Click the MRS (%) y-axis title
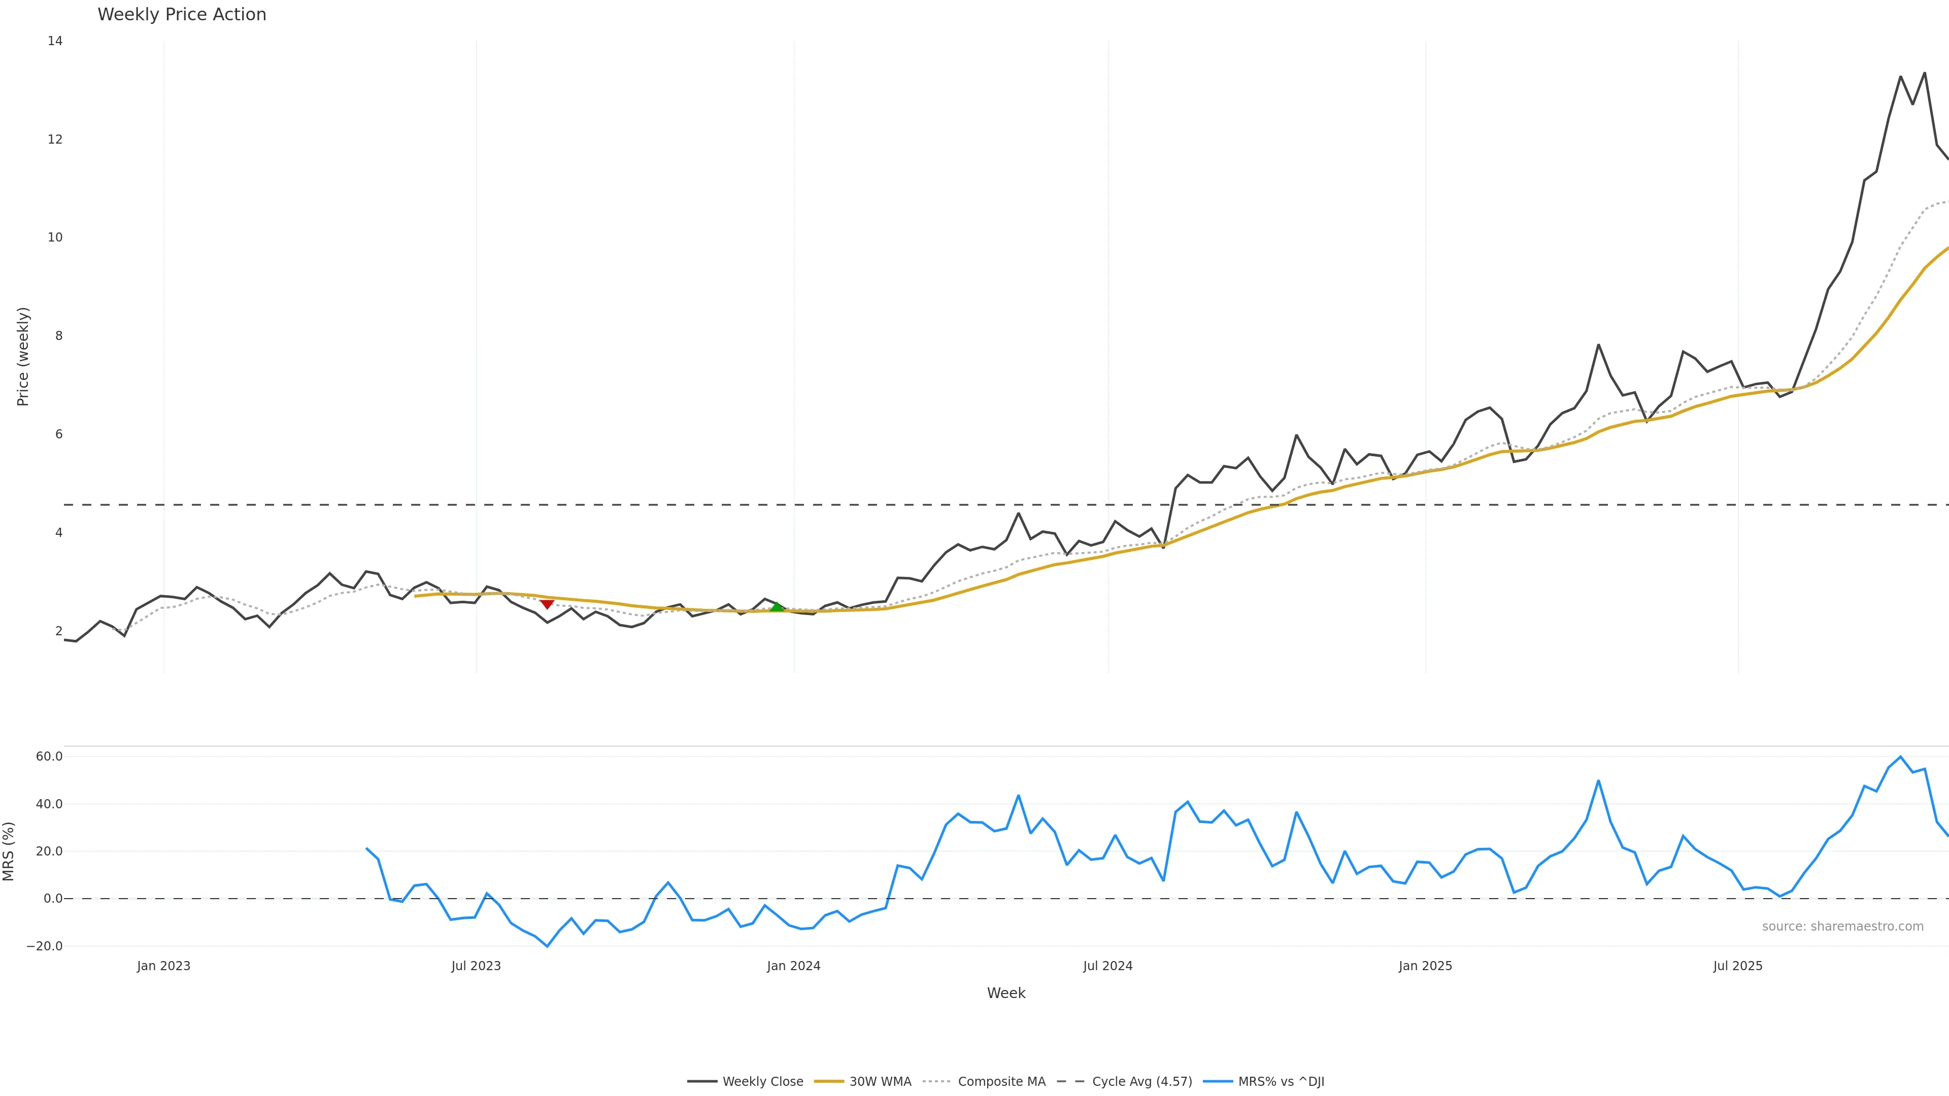The image size is (1949, 1096). click(9, 851)
